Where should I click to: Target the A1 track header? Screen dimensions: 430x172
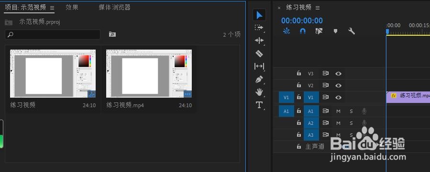pos(311,111)
